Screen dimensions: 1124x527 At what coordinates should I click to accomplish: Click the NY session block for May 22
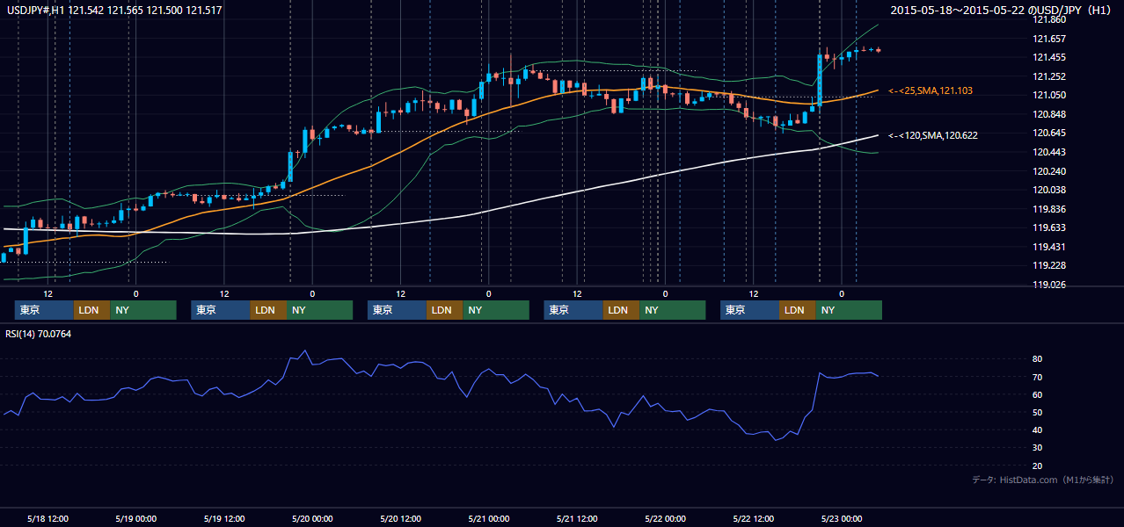coord(849,310)
